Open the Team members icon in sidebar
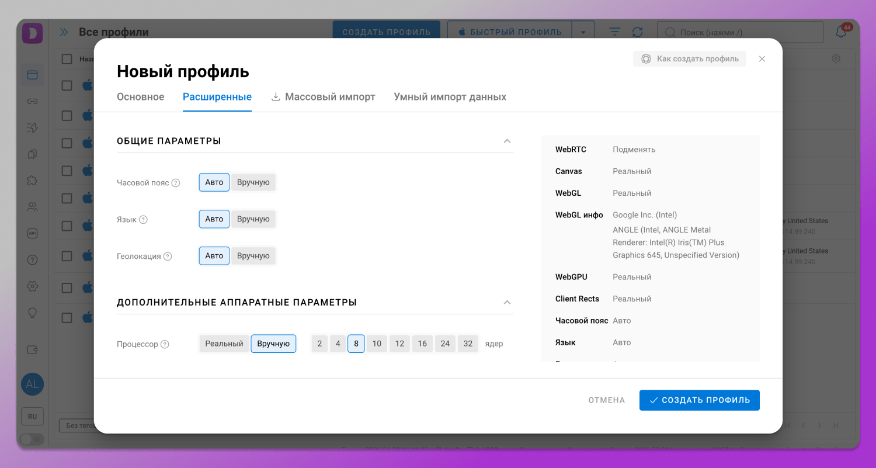The image size is (876, 468). (32, 206)
